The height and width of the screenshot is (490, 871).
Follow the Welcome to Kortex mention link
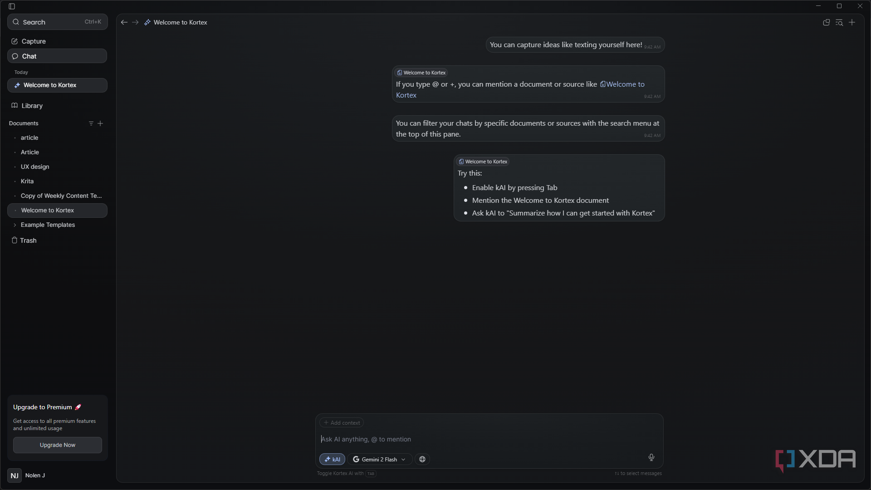pos(622,84)
